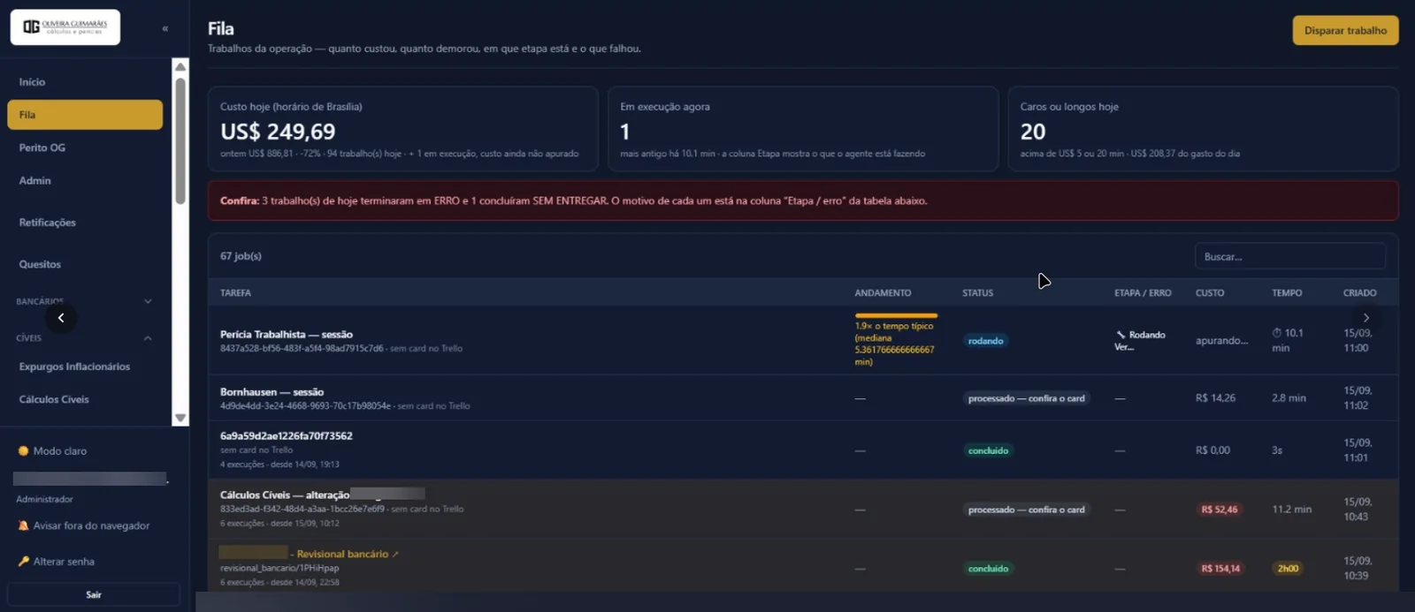Click the orange progress bar in Andamento

[x=896, y=315]
